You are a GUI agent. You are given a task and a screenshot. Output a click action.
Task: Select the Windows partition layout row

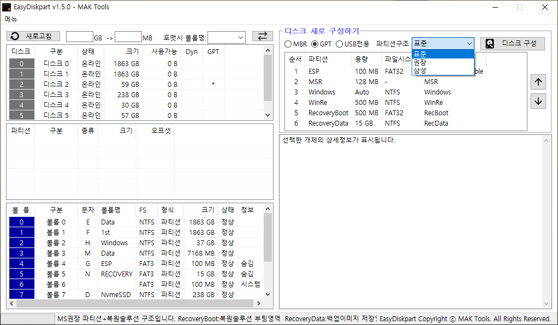coord(406,92)
